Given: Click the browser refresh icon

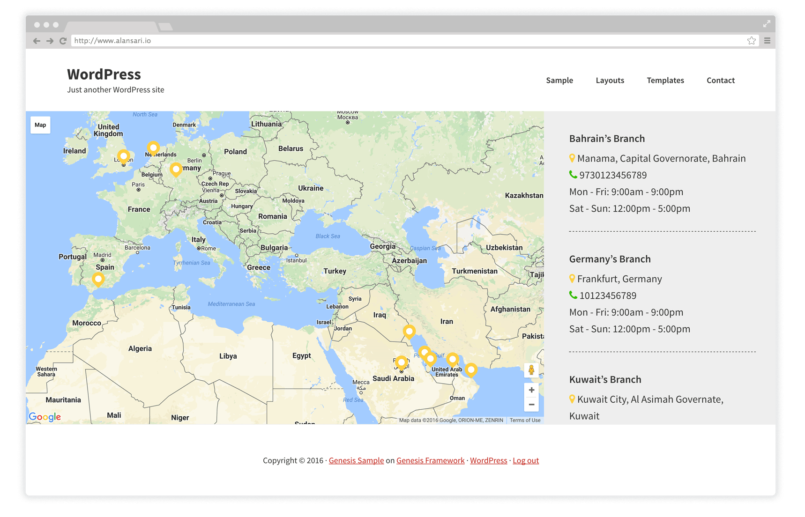Looking at the screenshot, I should tap(63, 41).
